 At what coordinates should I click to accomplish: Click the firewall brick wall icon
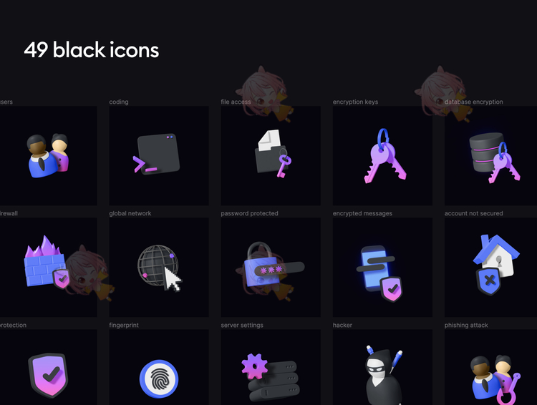pos(47,262)
